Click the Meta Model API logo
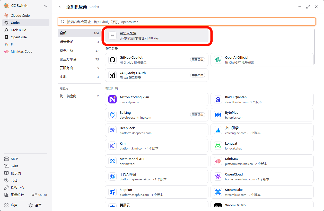Viewport: 324px width, 211px height. (112, 161)
